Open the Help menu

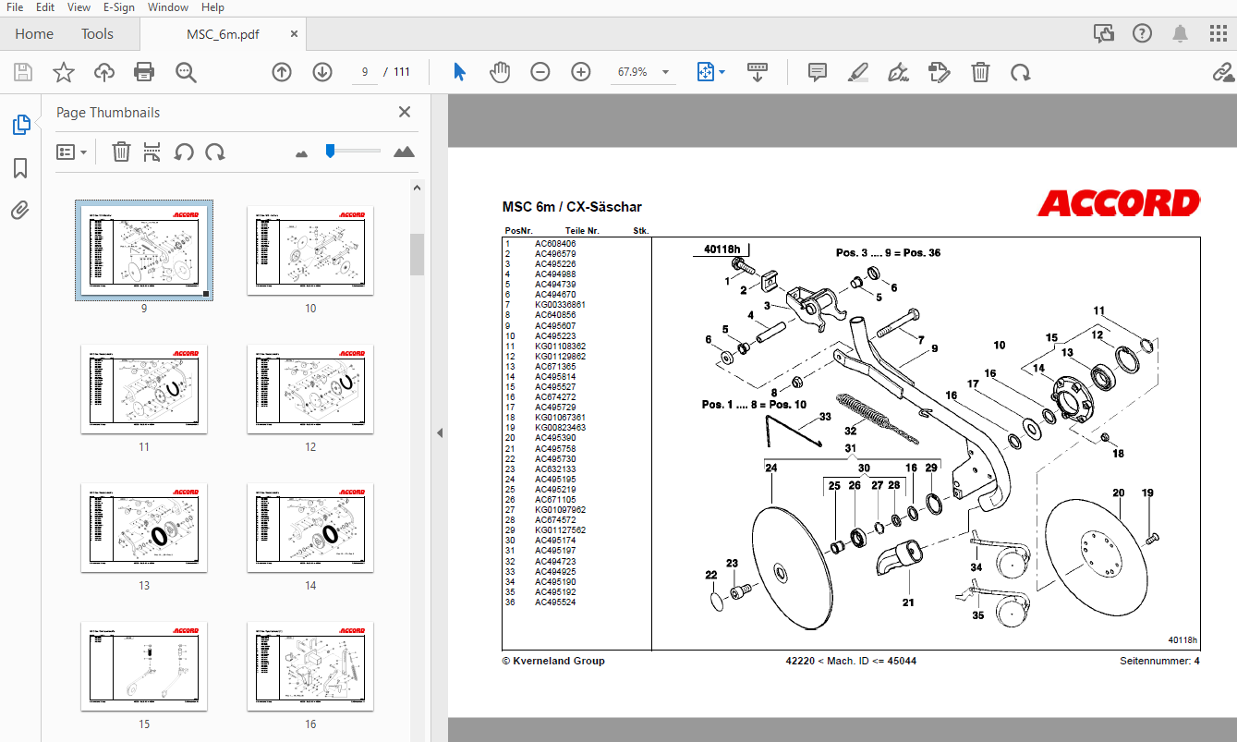point(212,7)
